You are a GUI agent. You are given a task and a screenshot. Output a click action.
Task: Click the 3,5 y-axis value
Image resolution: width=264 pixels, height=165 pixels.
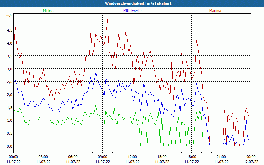pyautogui.click(x=9, y=56)
